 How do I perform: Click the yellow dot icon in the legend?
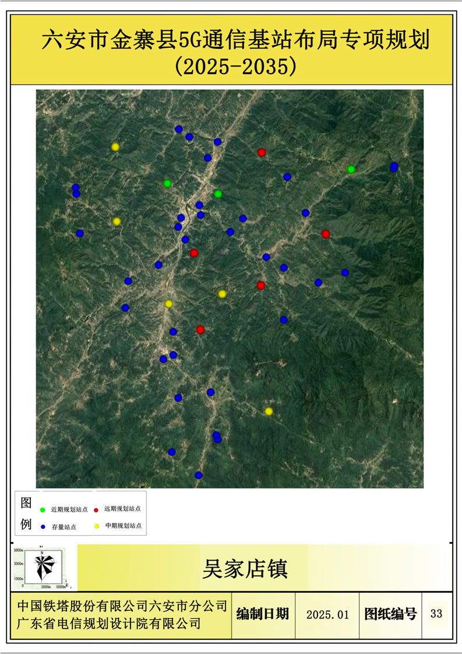(97, 526)
